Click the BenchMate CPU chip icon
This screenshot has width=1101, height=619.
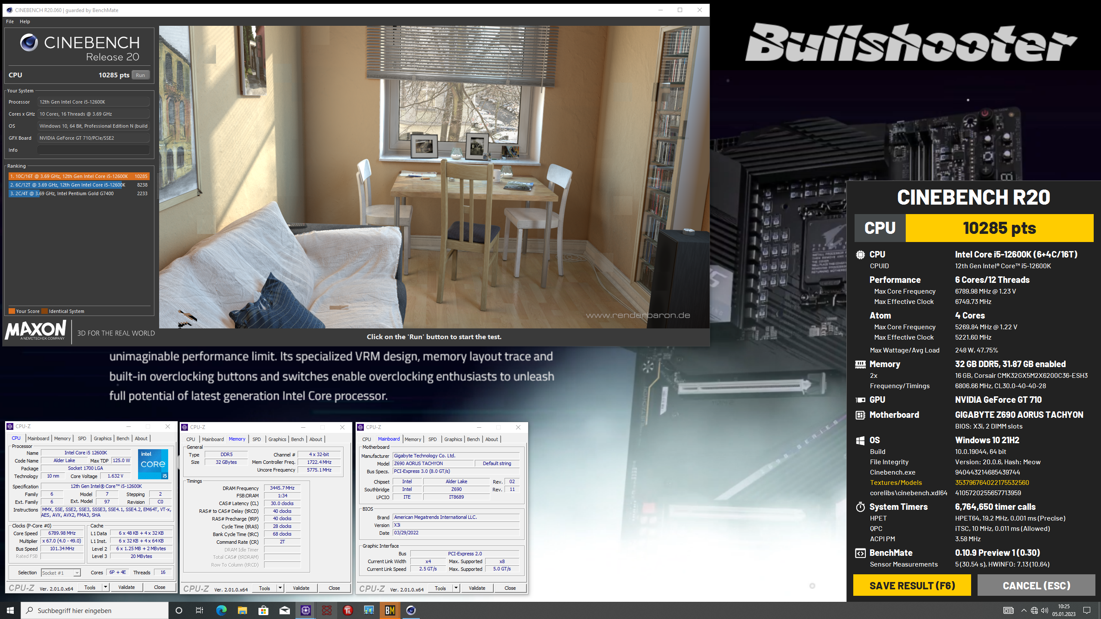tap(860, 255)
